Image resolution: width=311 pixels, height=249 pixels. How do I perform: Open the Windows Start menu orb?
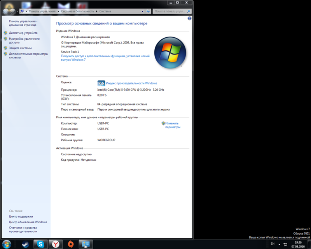point(7,244)
